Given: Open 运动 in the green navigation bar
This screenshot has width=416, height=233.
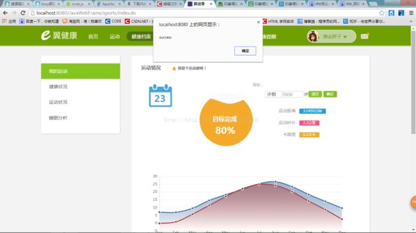Looking at the screenshot, I should [x=115, y=36].
